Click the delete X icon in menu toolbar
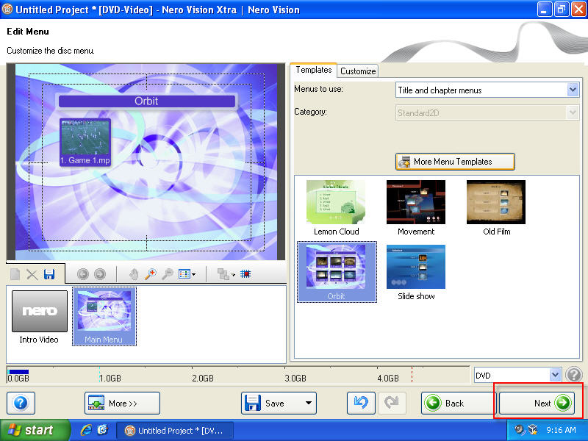The height and width of the screenshot is (441, 588). click(32, 274)
